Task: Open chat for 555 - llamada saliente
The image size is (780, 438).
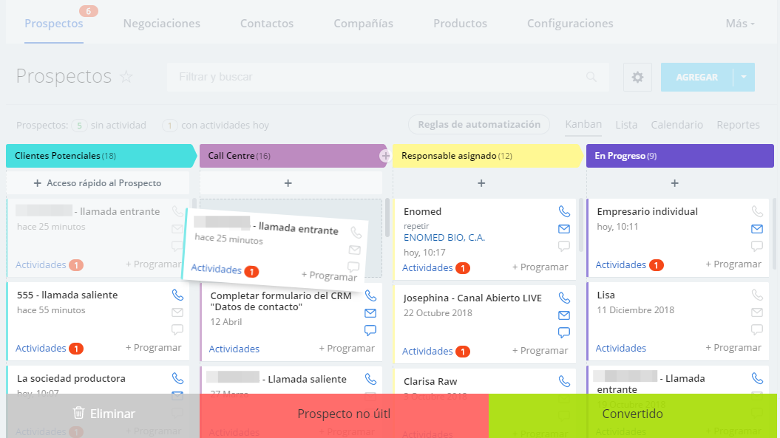Action: [177, 329]
